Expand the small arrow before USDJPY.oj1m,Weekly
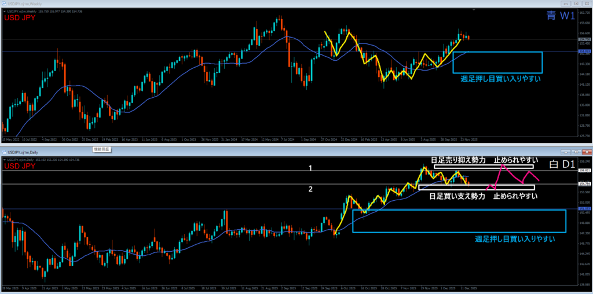Screen dimensions: 593x294 [x=4, y=12]
